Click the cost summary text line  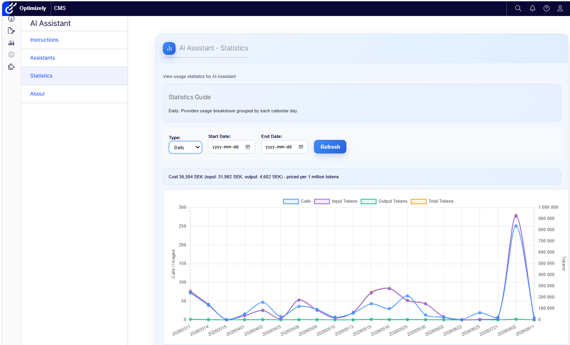click(254, 177)
